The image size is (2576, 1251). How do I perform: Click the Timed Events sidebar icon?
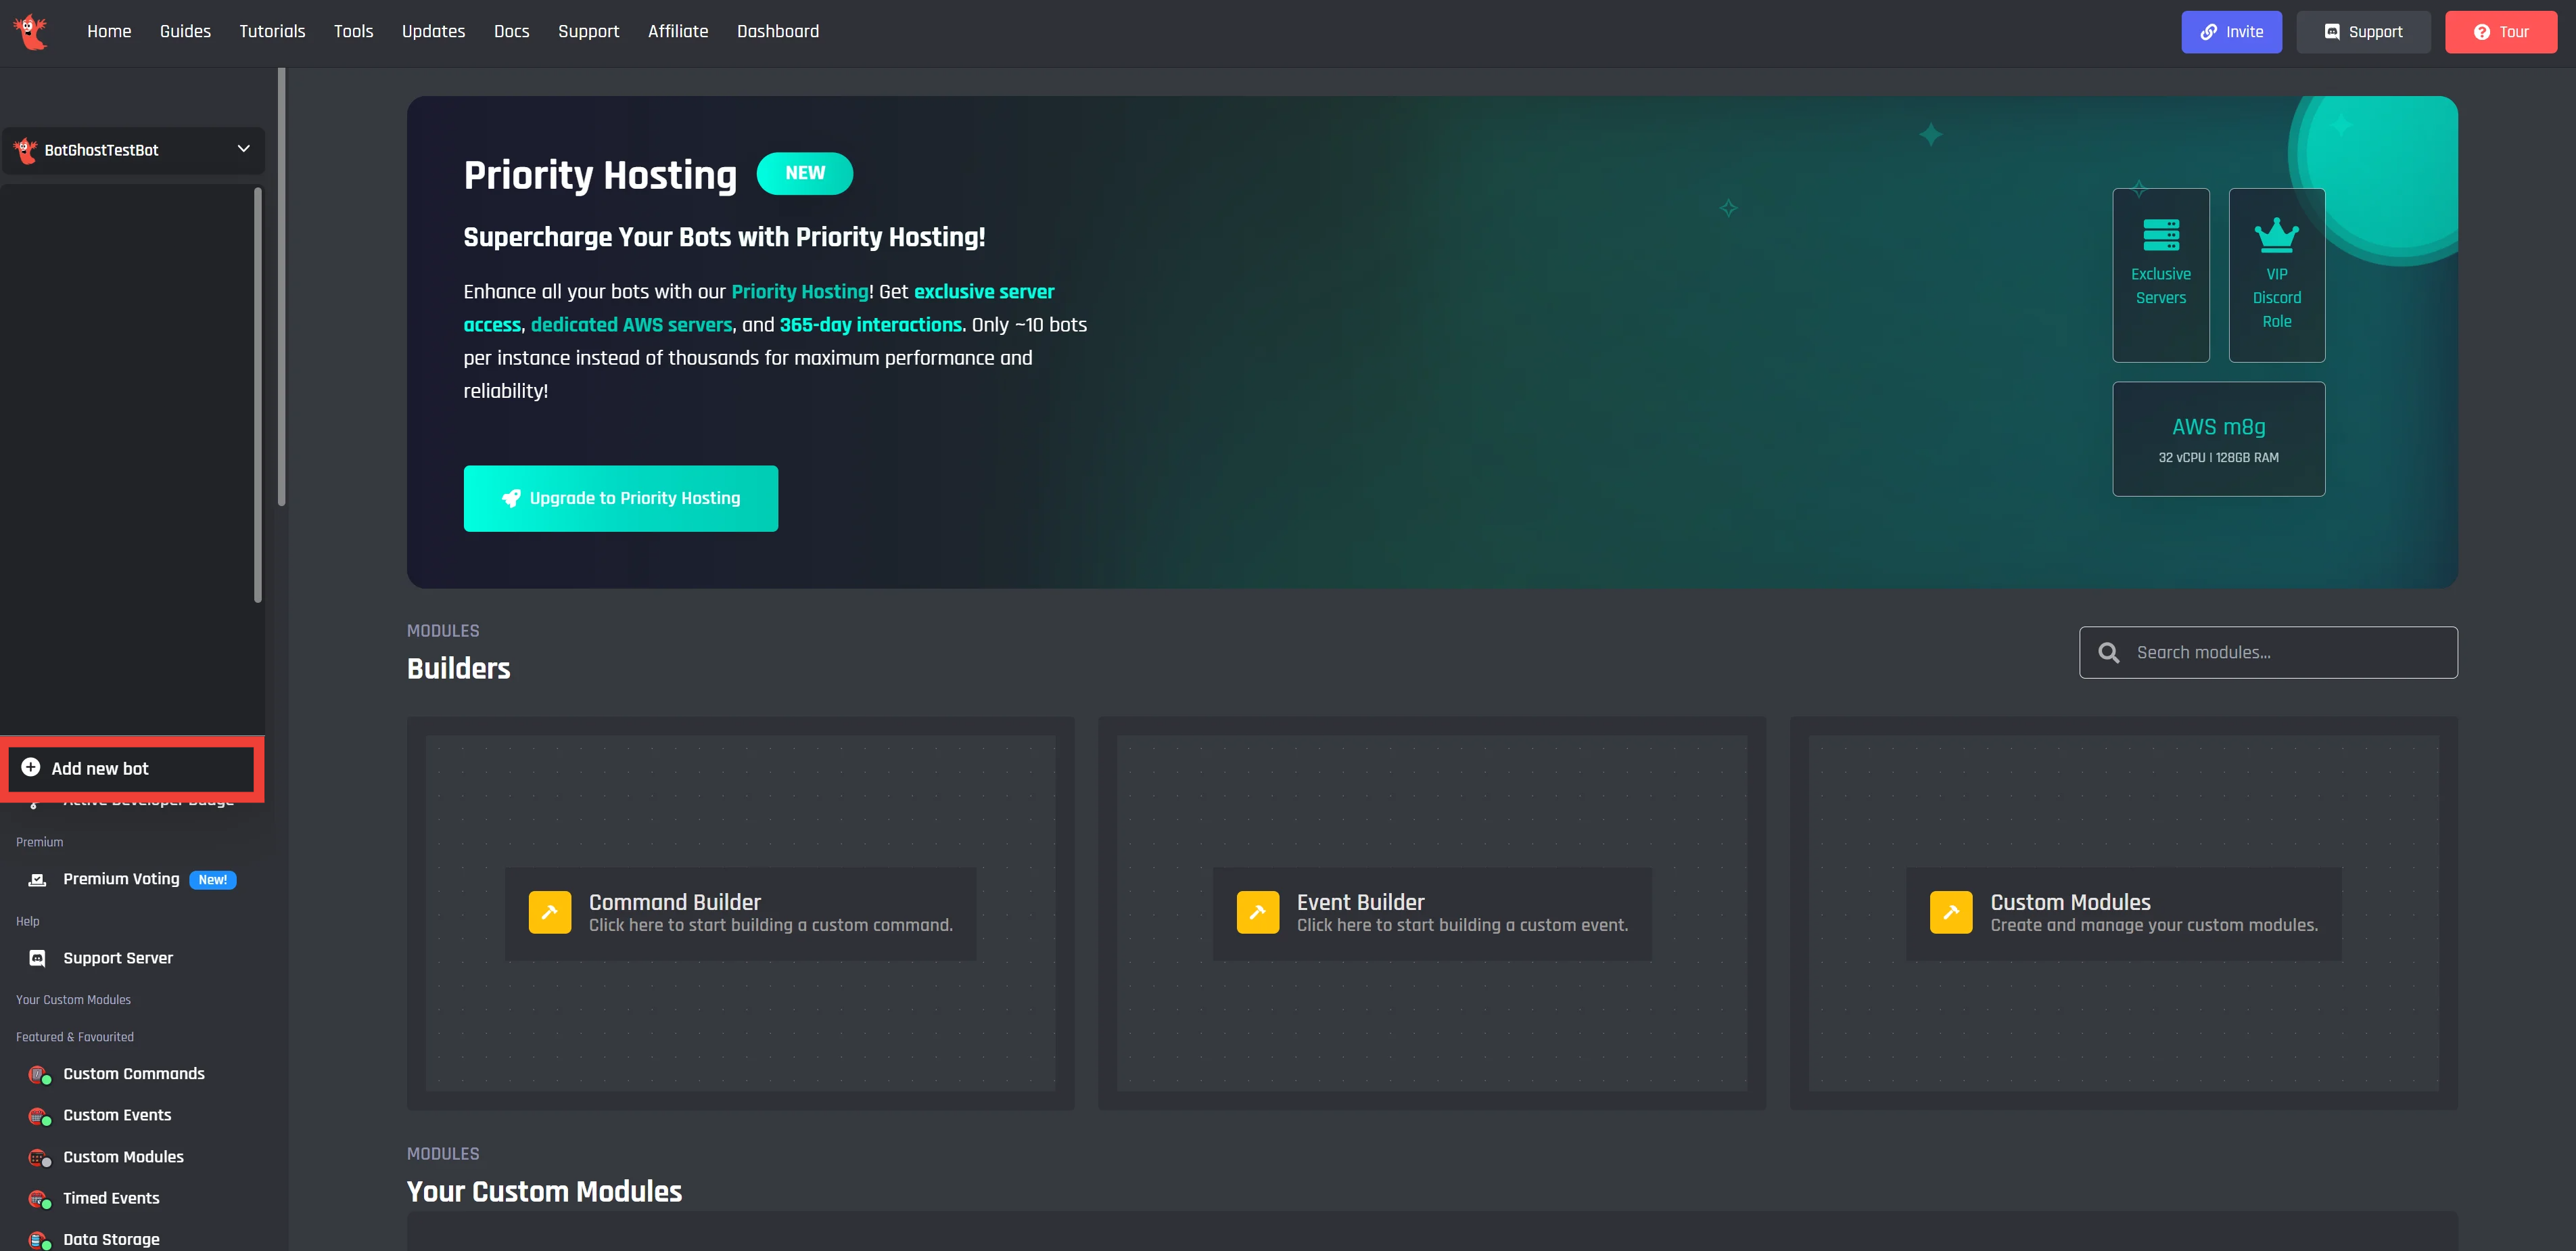coord(38,1198)
